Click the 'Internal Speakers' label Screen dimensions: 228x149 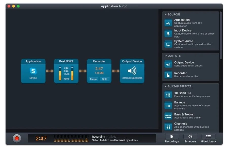132,78
